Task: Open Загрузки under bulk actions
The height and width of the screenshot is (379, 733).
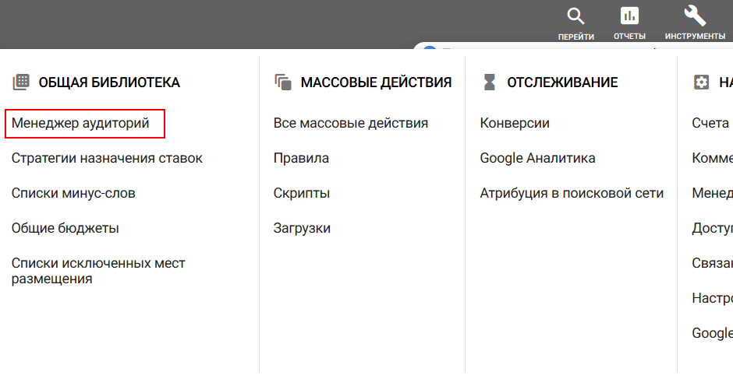Action: [x=302, y=228]
